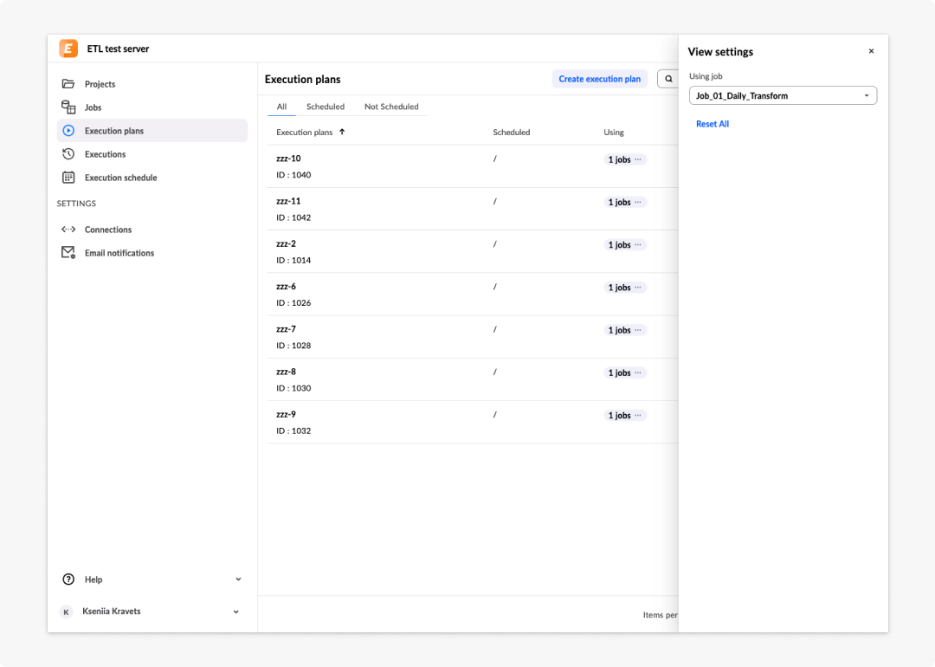Click the orange ETL app logo
This screenshot has height=667, width=935.
[68, 49]
